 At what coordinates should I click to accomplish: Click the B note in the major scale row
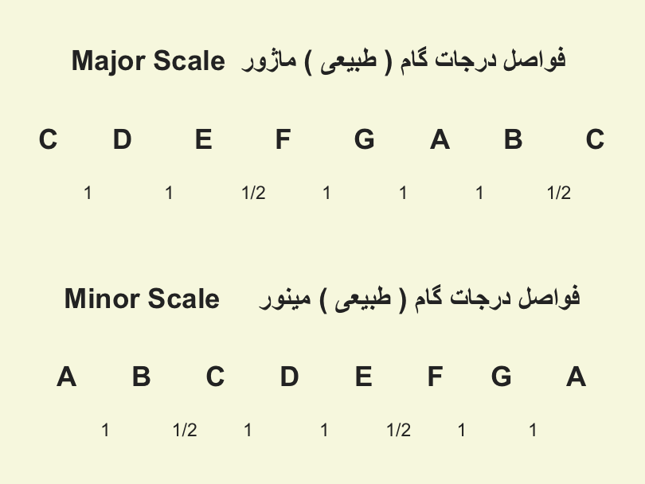pyautogui.click(x=514, y=139)
